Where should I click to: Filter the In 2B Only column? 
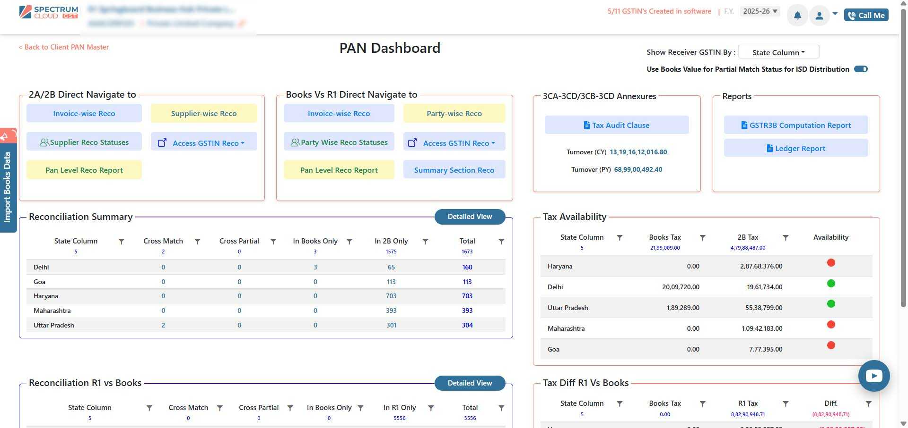click(x=425, y=241)
